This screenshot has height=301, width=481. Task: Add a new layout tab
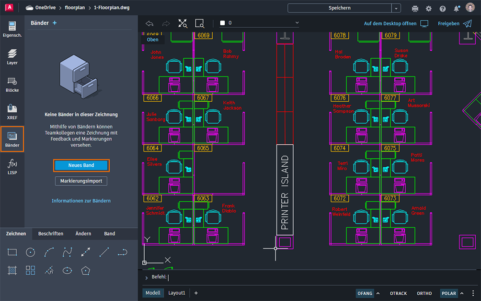click(x=196, y=293)
